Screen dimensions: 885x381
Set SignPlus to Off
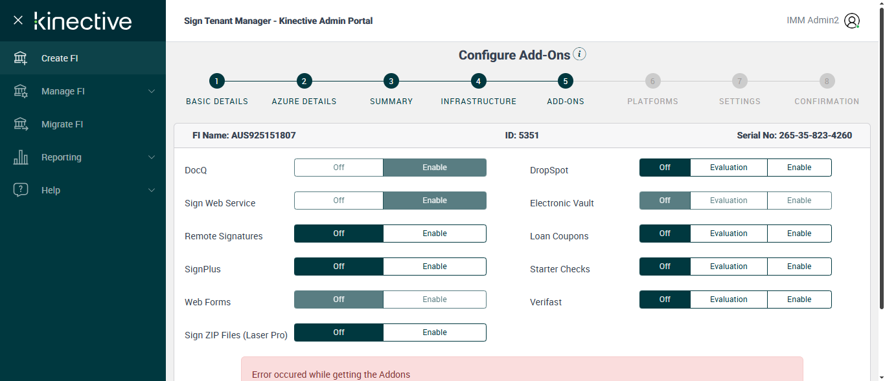pyautogui.click(x=339, y=267)
